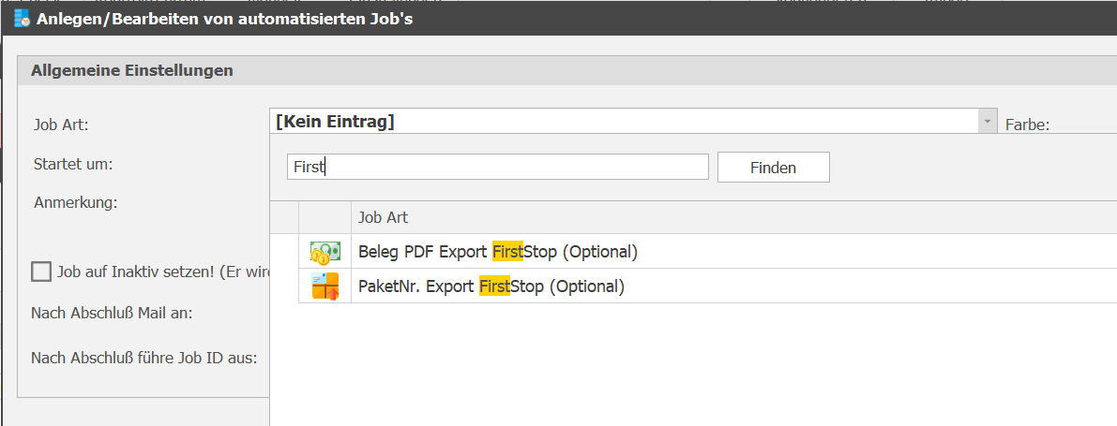Click row selector cell of PaketNr. row

coord(284,286)
